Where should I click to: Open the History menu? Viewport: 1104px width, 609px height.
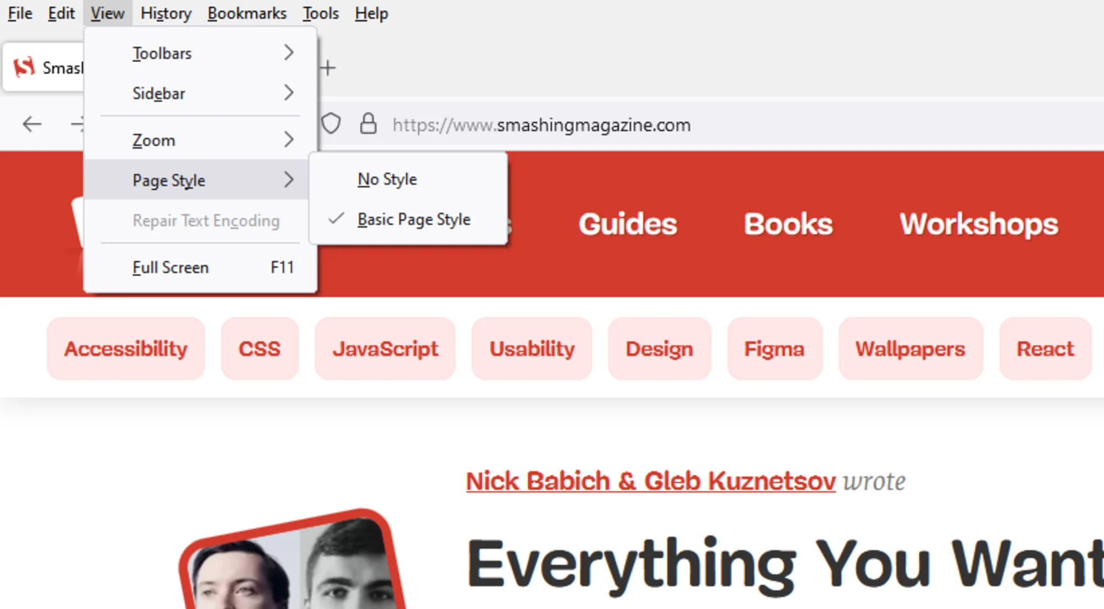[166, 13]
